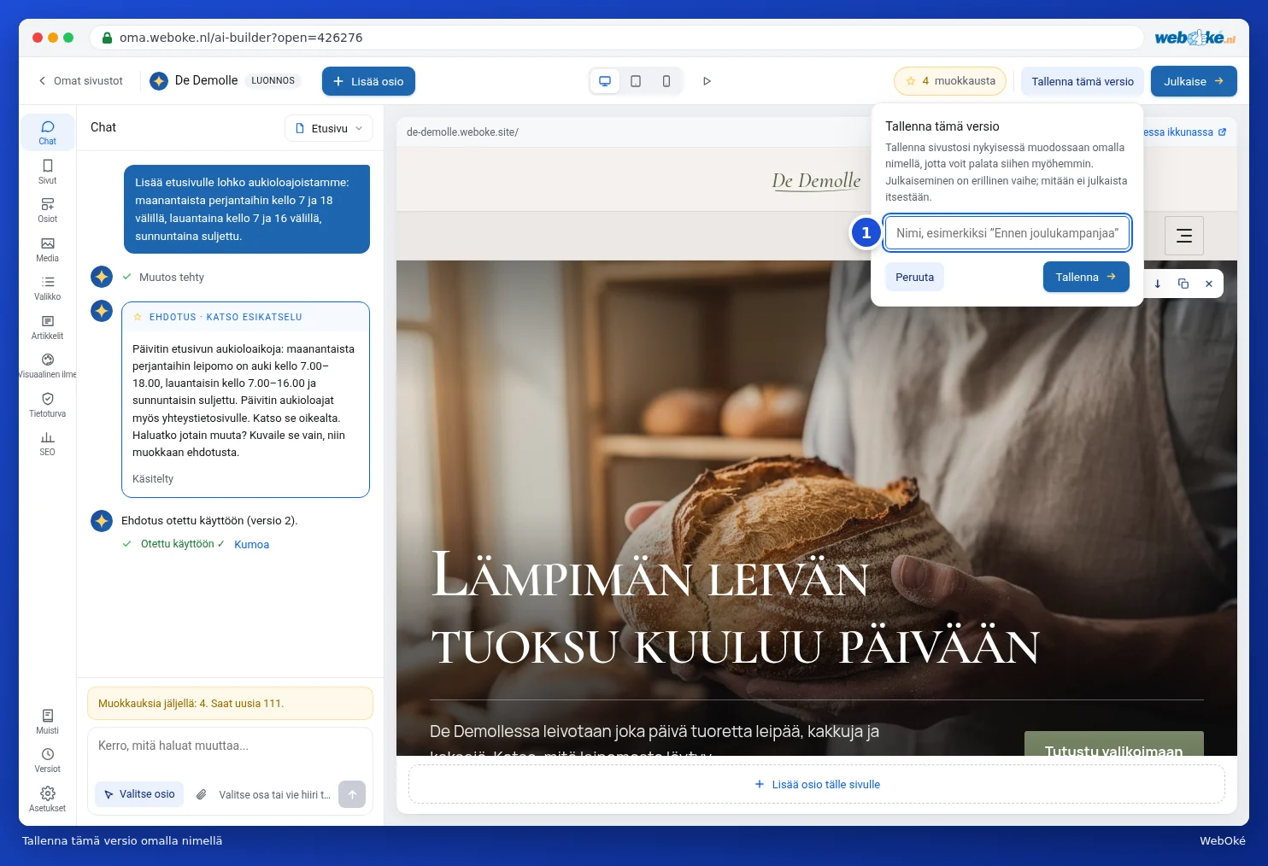The image size is (1268, 866).
Task: Open the Media library
Action: 48,249
